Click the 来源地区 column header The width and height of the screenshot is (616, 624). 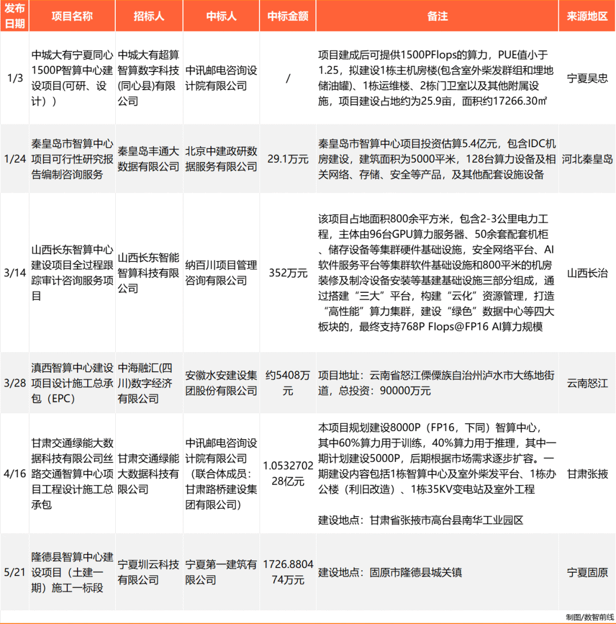[587, 16]
